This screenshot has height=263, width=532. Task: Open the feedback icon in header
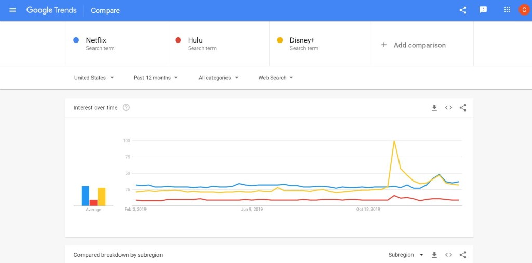pos(483,10)
